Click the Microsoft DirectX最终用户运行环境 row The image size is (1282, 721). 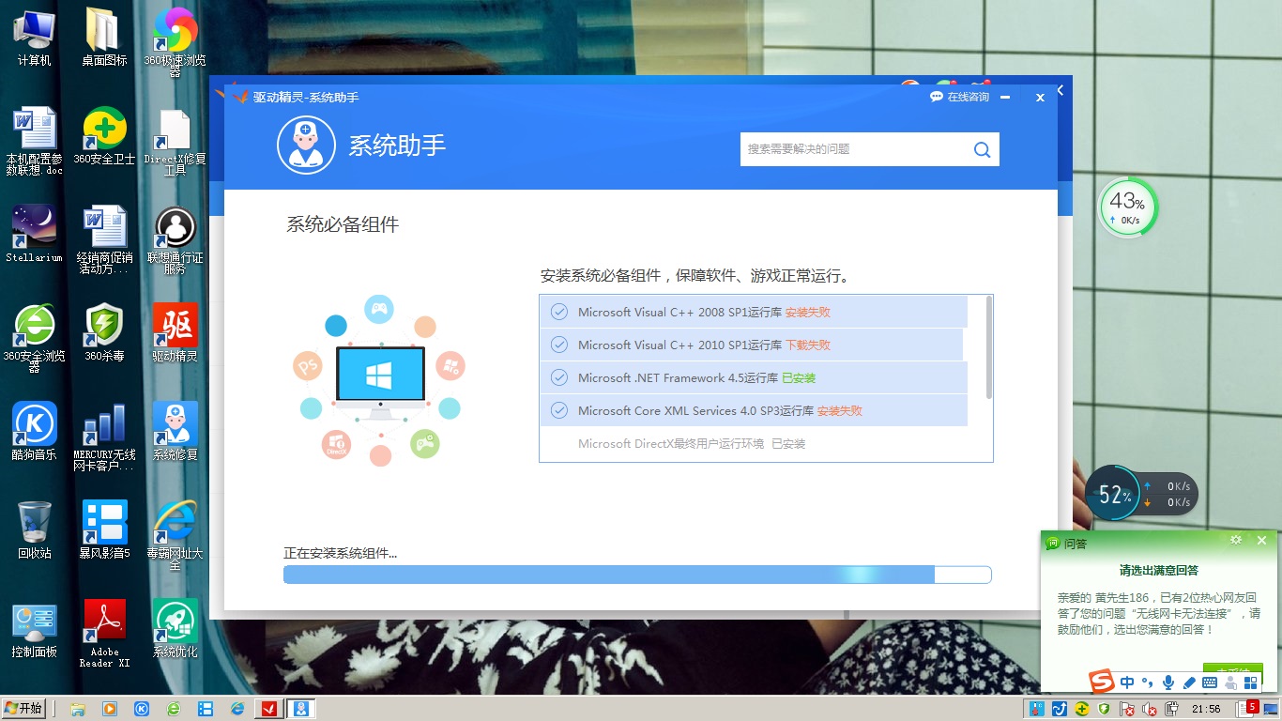753,444
